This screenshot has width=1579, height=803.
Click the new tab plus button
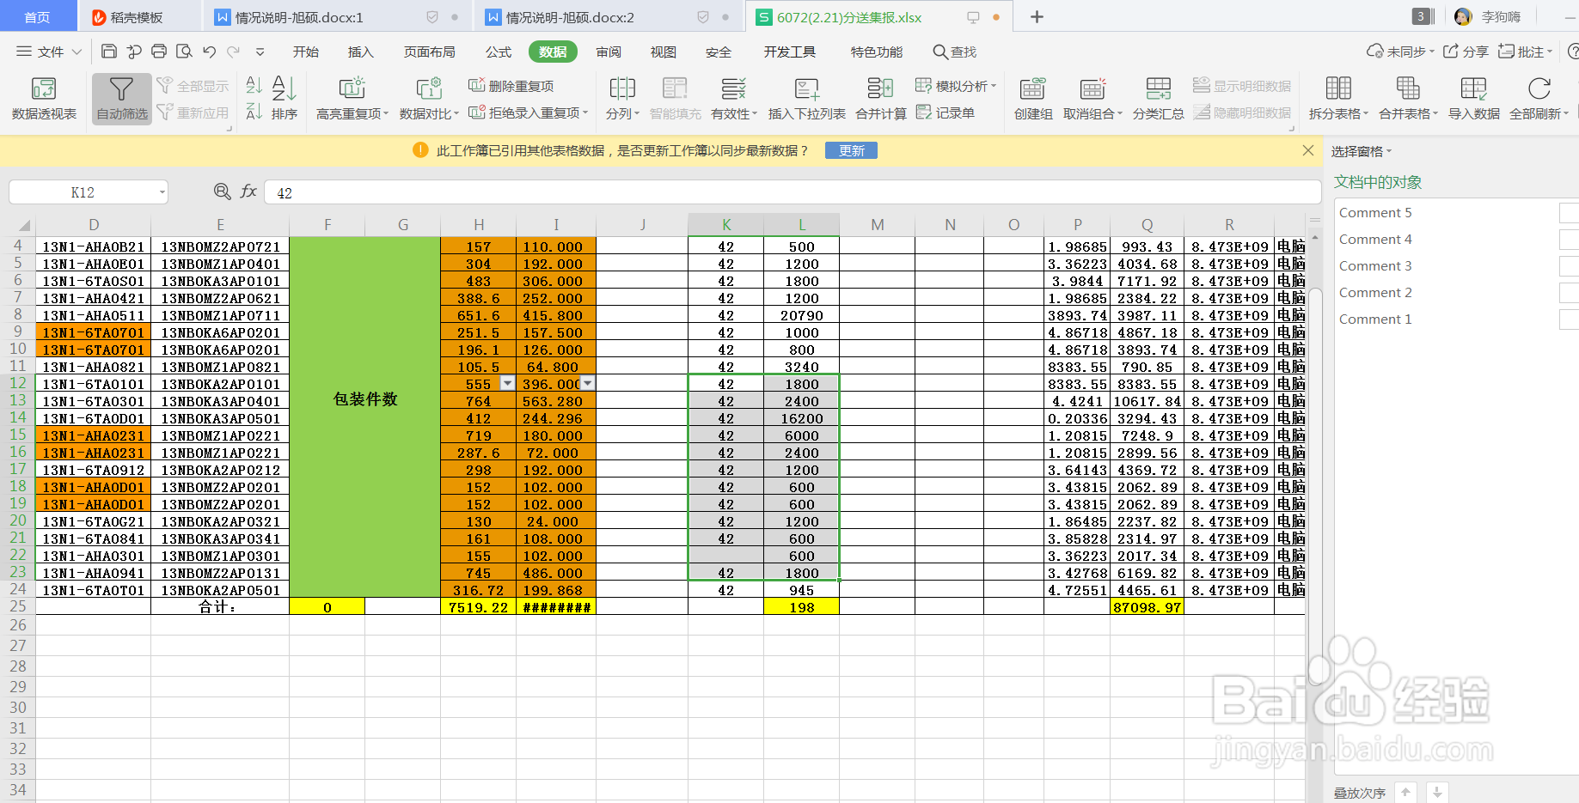1037,17
